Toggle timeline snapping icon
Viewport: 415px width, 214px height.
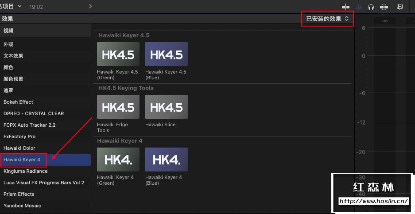tap(384, 7)
